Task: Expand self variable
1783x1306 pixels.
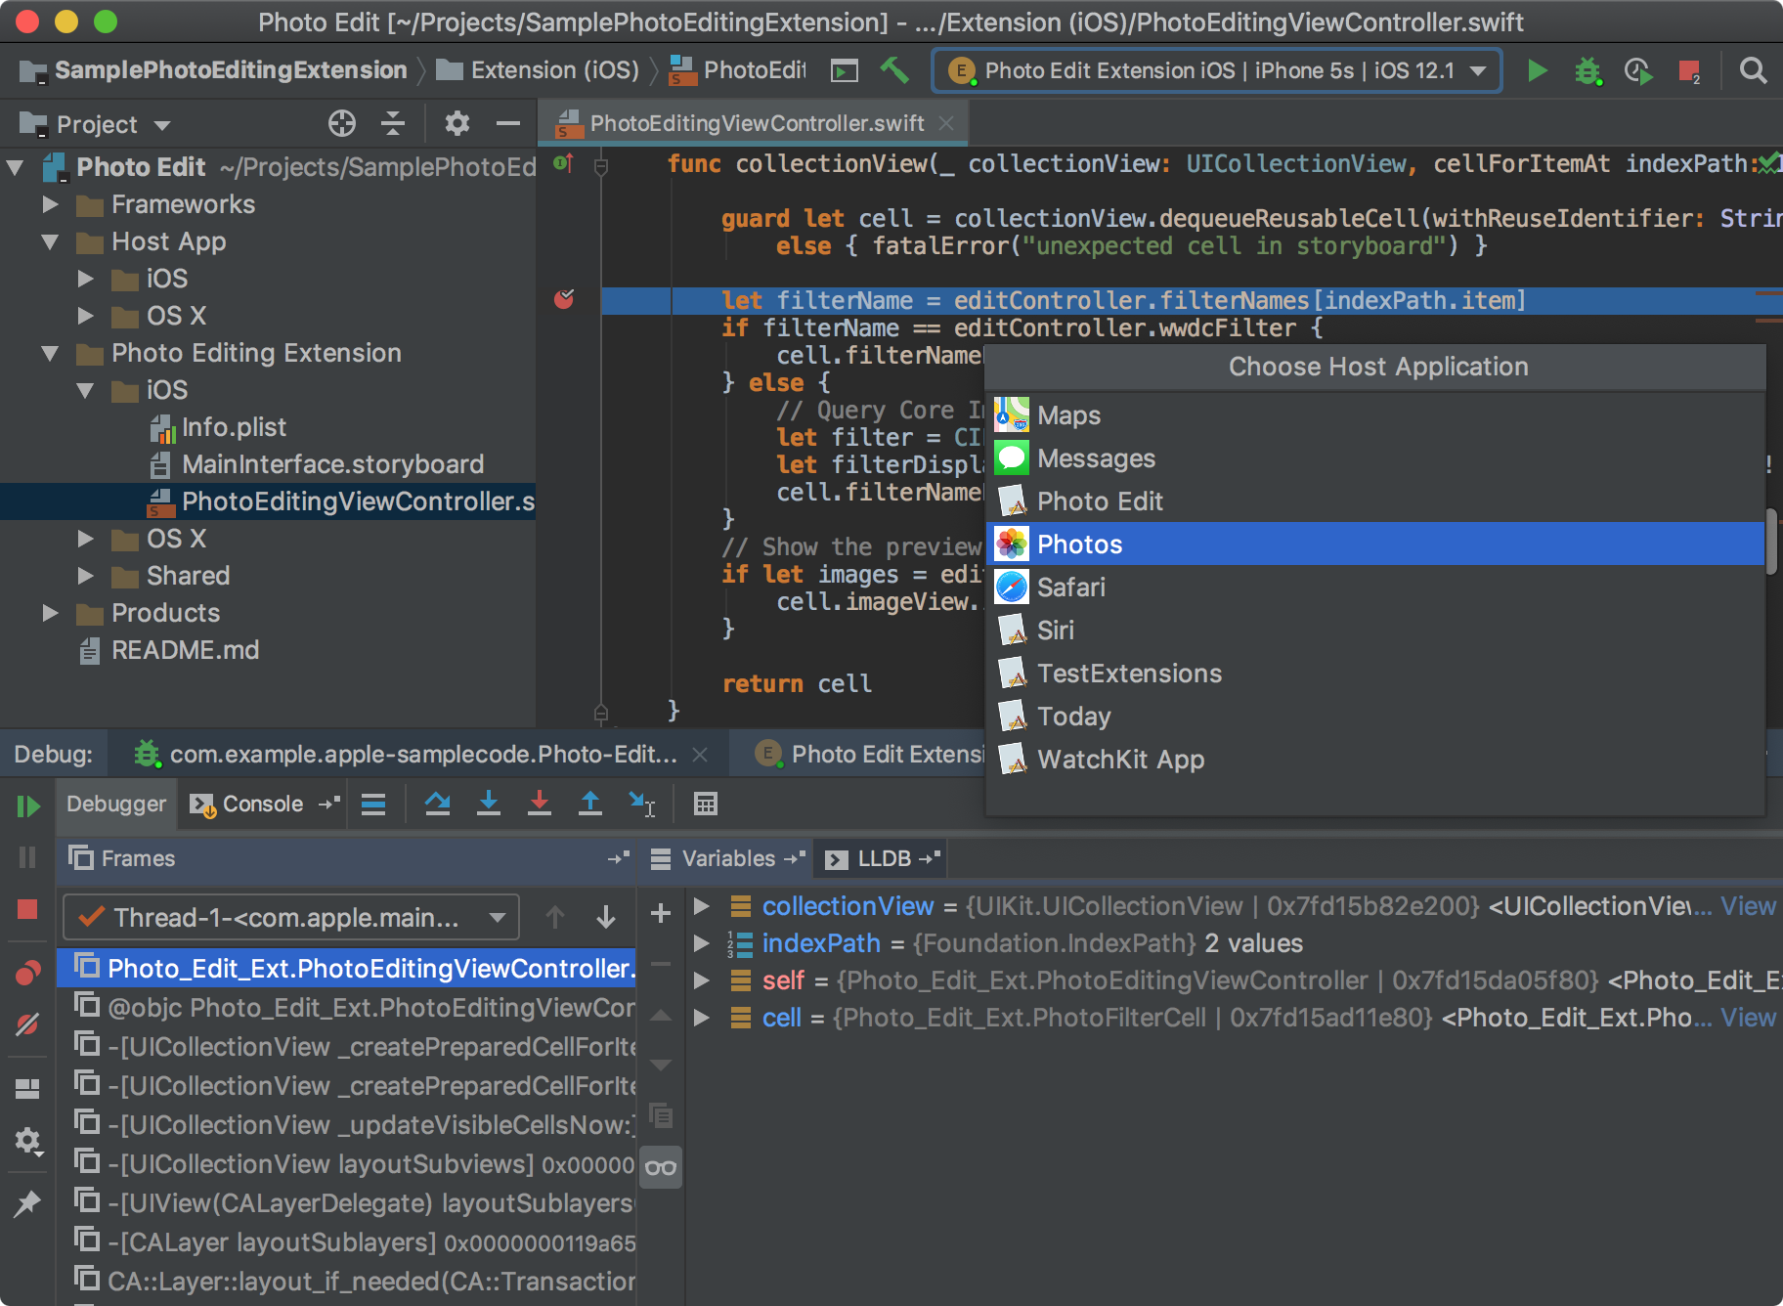Action: [702, 980]
